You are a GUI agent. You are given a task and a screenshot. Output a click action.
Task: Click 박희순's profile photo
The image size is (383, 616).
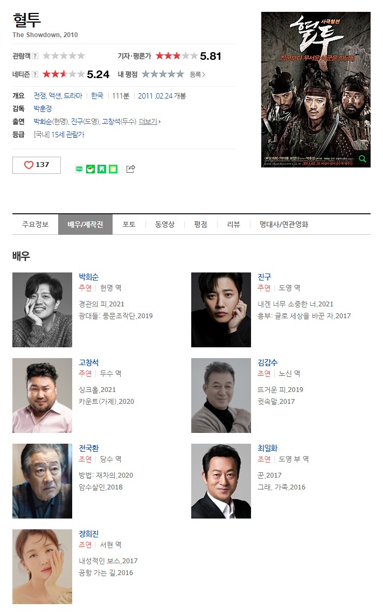[43, 310]
